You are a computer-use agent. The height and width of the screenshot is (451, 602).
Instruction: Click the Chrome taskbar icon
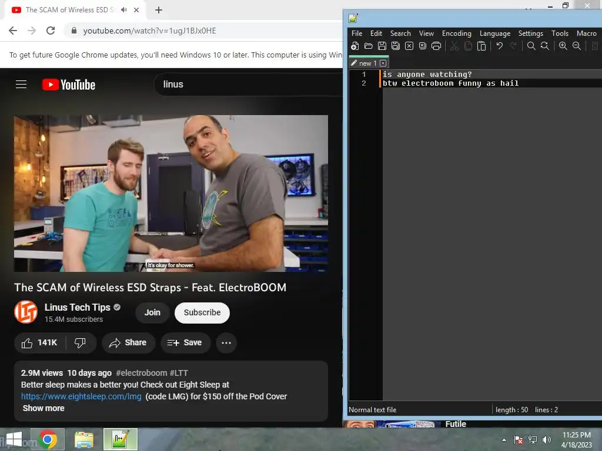[48, 439]
